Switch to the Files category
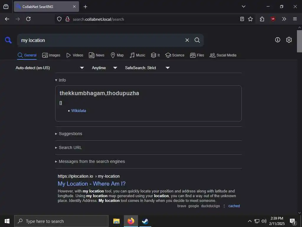This screenshot has width=302, height=227. [x=197, y=55]
